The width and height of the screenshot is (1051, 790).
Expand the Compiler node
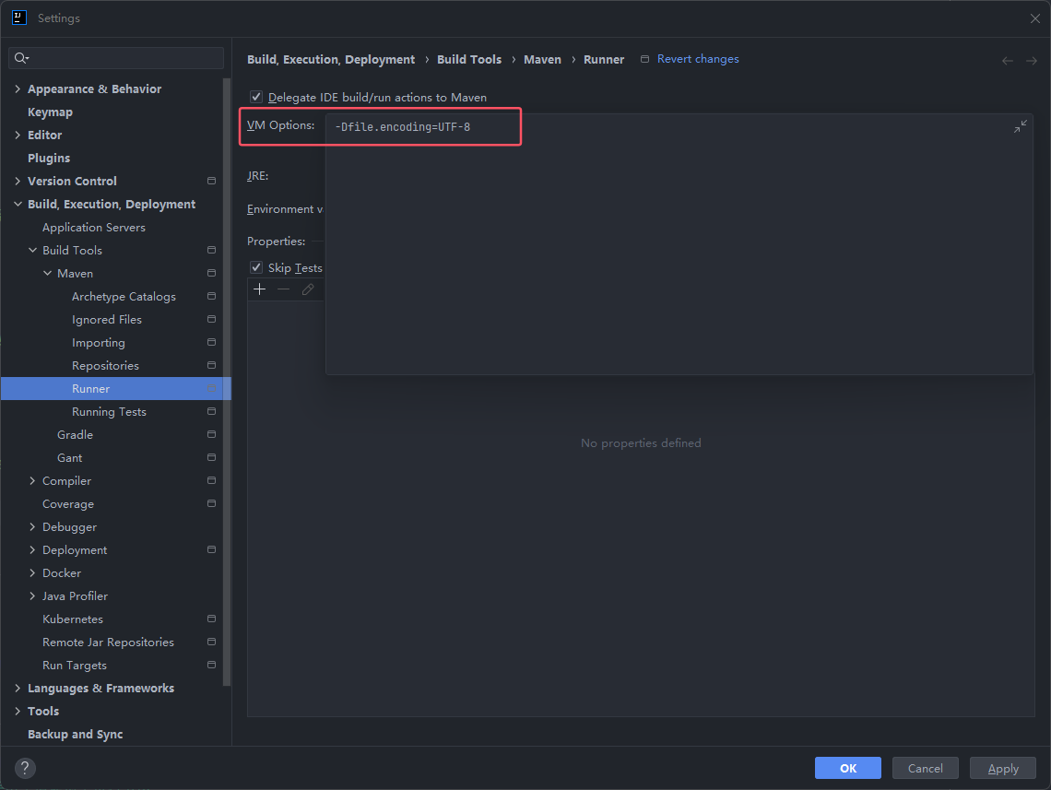coord(32,480)
